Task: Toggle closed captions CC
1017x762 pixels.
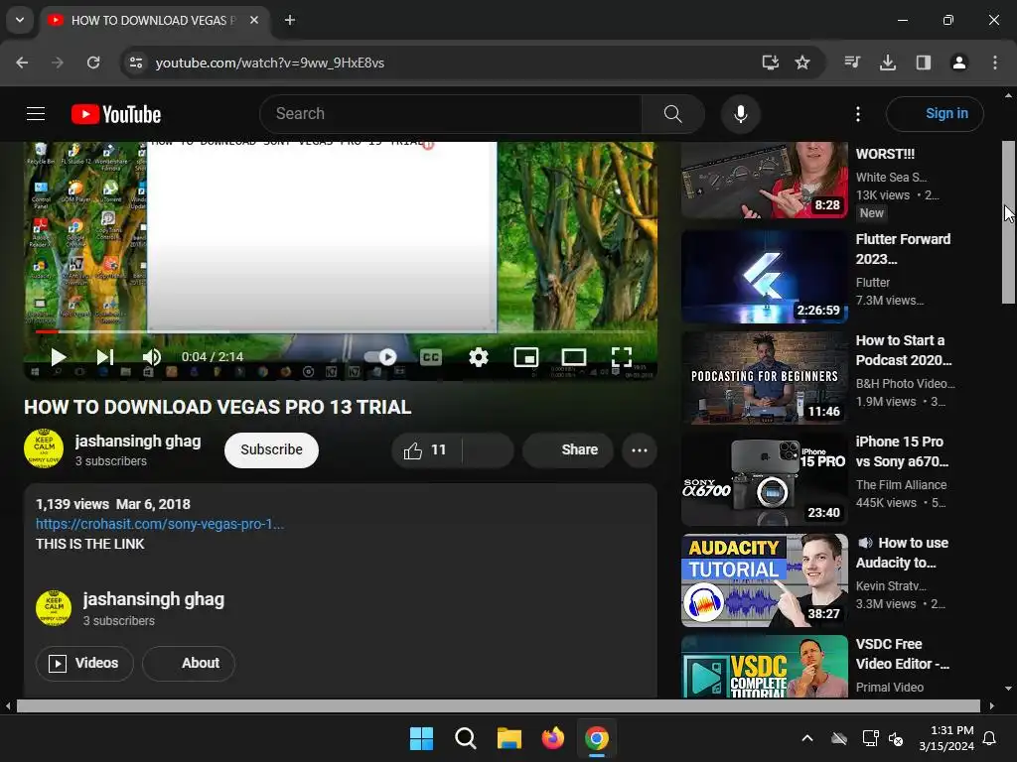Action: point(431,357)
